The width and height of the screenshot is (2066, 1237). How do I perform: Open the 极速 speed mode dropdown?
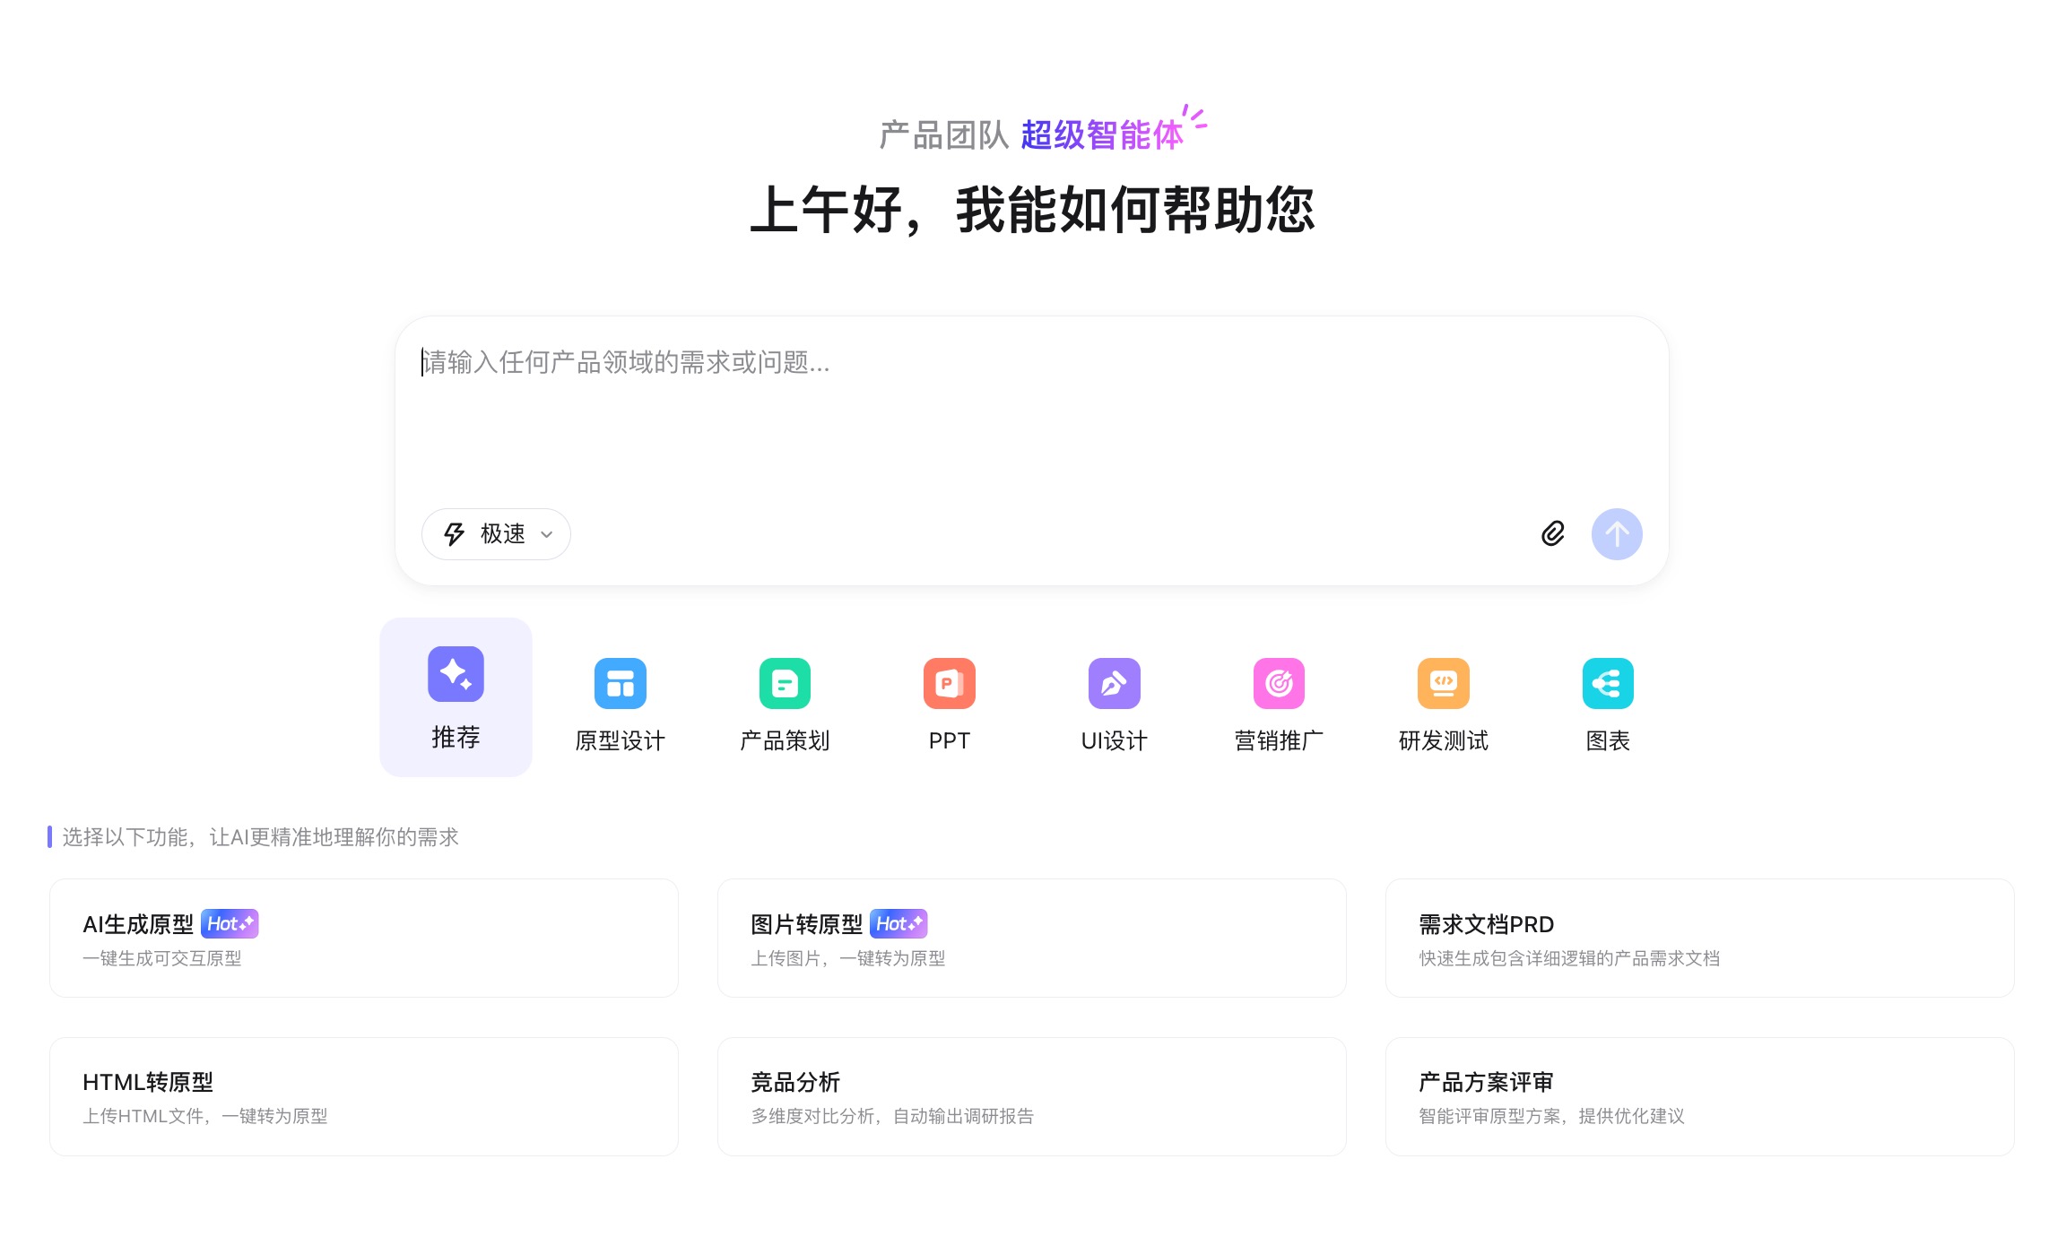[x=495, y=533]
